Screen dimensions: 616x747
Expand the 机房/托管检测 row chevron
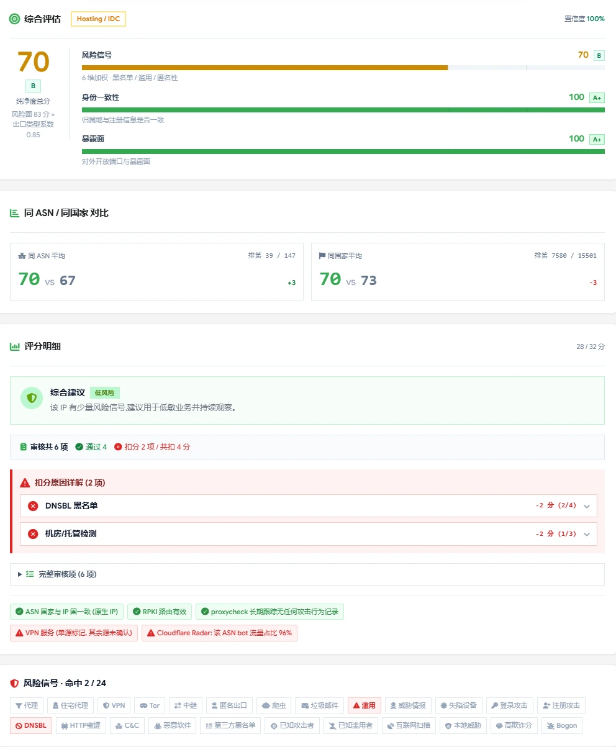tap(587, 534)
